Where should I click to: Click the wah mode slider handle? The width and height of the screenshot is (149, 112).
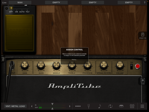pos(11,8)
